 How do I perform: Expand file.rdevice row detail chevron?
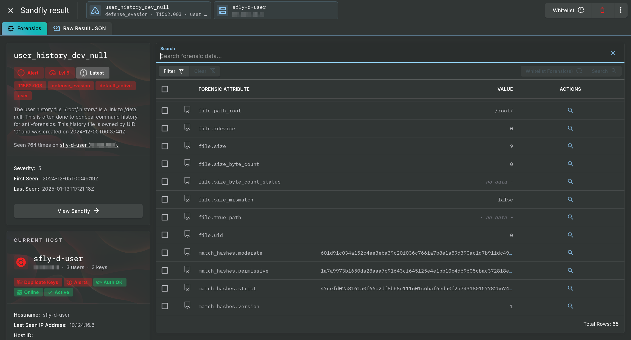click(x=187, y=127)
